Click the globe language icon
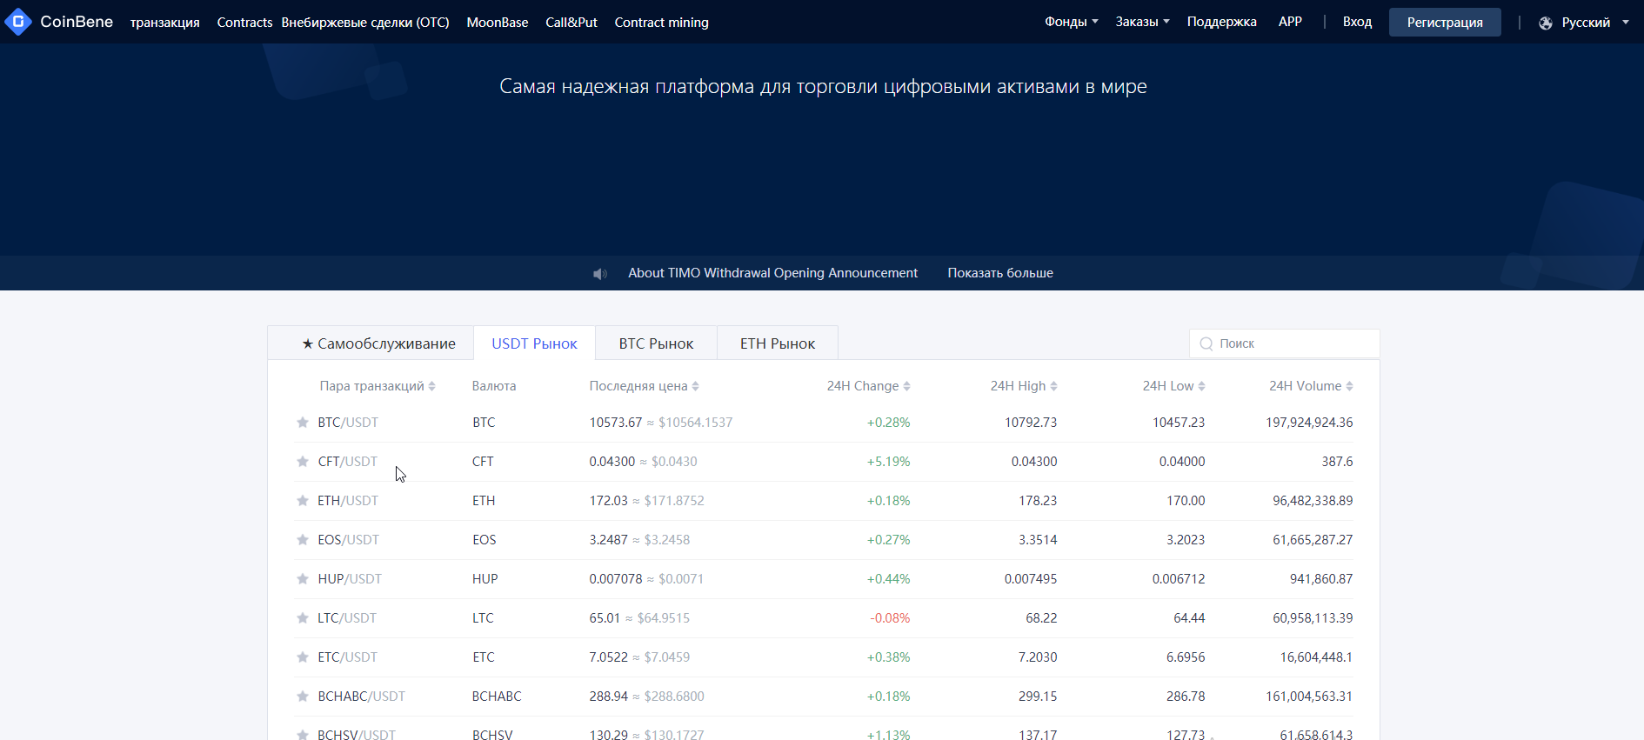Image resolution: width=1644 pixels, height=740 pixels. pyautogui.click(x=1546, y=23)
